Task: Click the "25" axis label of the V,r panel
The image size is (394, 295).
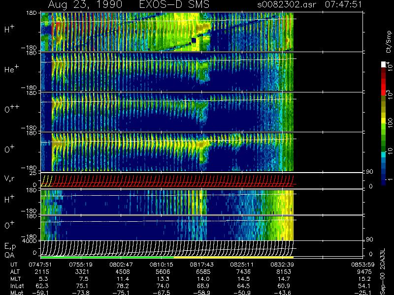Action: [x=34, y=173]
